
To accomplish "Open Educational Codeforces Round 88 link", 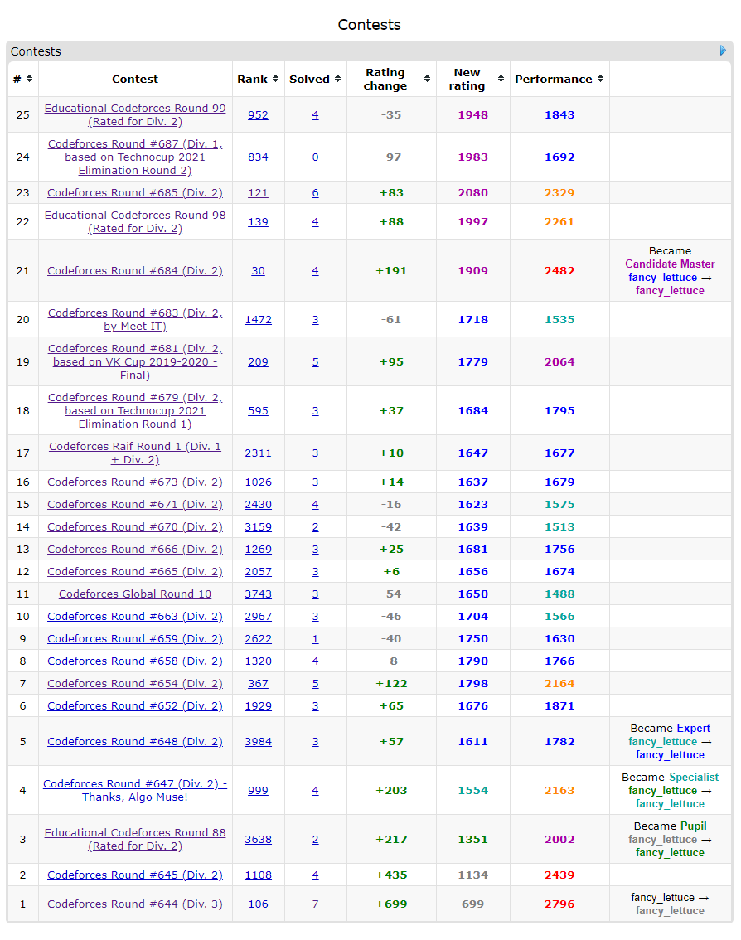I will [135, 839].
